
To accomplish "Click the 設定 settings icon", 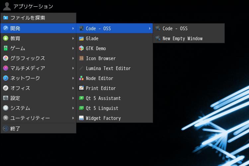I will coord(6,98).
